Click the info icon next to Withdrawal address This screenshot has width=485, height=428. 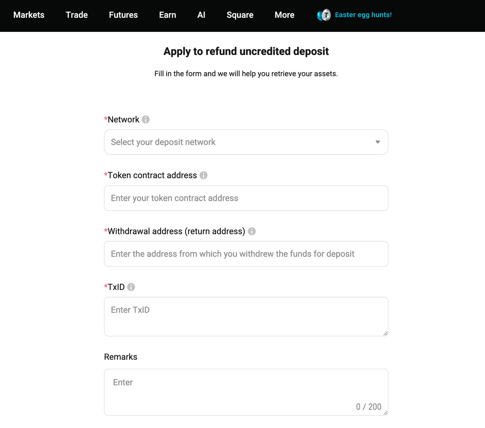click(252, 231)
